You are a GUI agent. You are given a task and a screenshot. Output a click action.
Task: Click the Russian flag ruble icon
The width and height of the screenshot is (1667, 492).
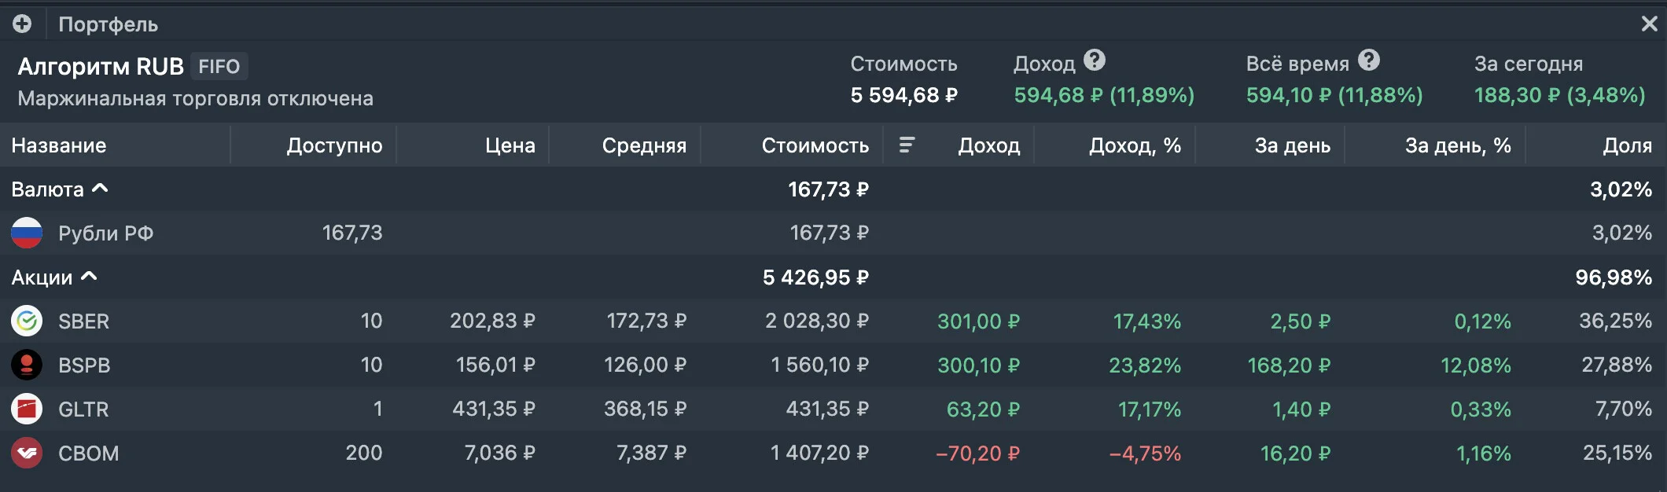click(x=27, y=233)
